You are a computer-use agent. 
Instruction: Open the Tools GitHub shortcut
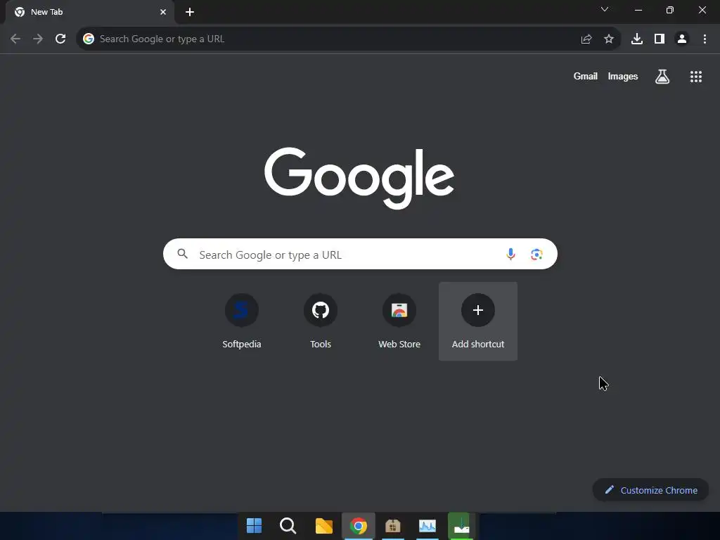pyautogui.click(x=321, y=321)
